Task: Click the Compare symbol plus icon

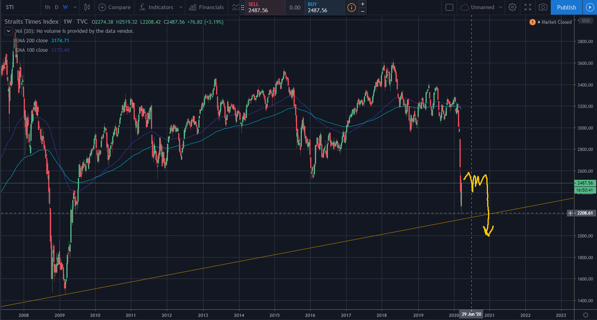Action: click(102, 7)
